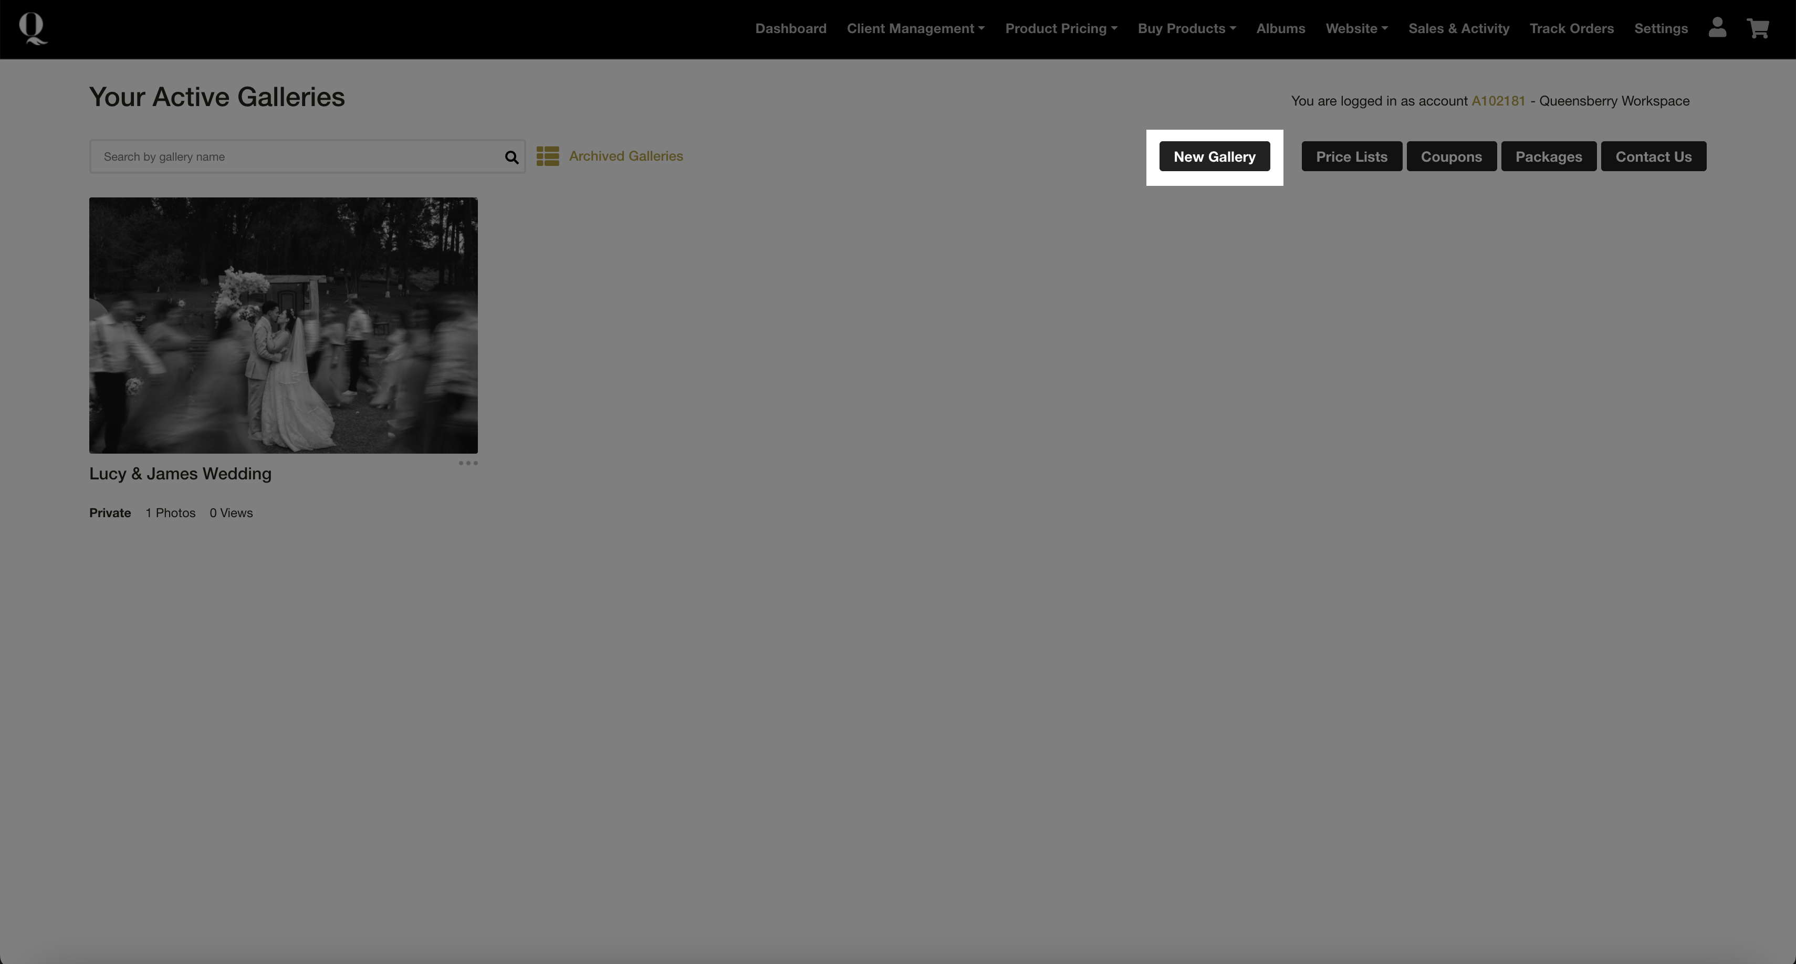This screenshot has width=1796, height=964.
Task: Open the Website dropdown menu
Action: point(1356,28)
